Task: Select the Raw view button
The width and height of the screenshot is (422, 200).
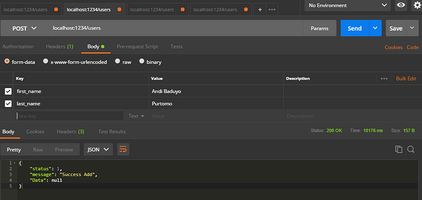Action: click(37, 149)
